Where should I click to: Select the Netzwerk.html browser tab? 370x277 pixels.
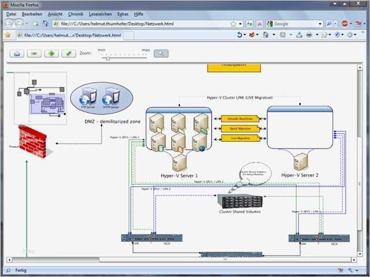coord(69,35)
